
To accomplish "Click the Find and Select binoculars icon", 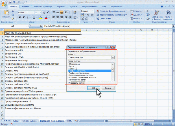I will [x=168, y=12].
